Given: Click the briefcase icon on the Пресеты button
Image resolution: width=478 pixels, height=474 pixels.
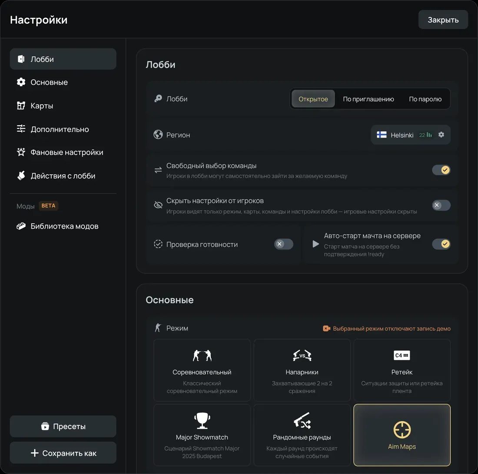Looking at the screenshot, I should [x=45, y=426].
